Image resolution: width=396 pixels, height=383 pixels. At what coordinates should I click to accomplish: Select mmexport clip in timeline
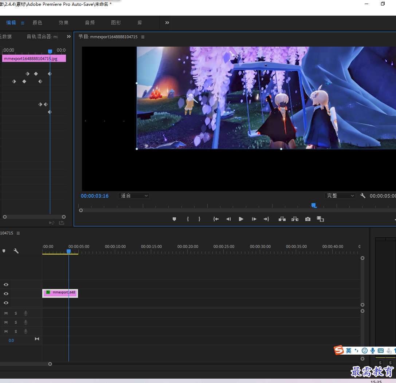[60, 293]
